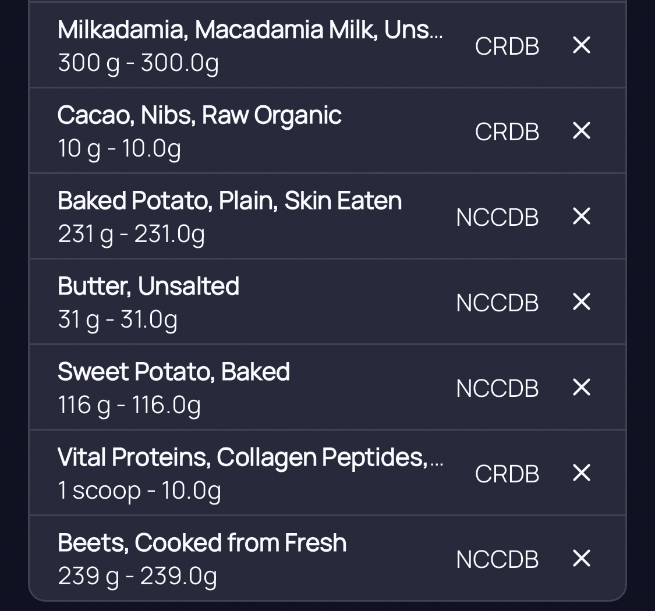The image size is (655, 611).
Task: Click the 239 g - 239.0g amount
Action: coord(137,576)
